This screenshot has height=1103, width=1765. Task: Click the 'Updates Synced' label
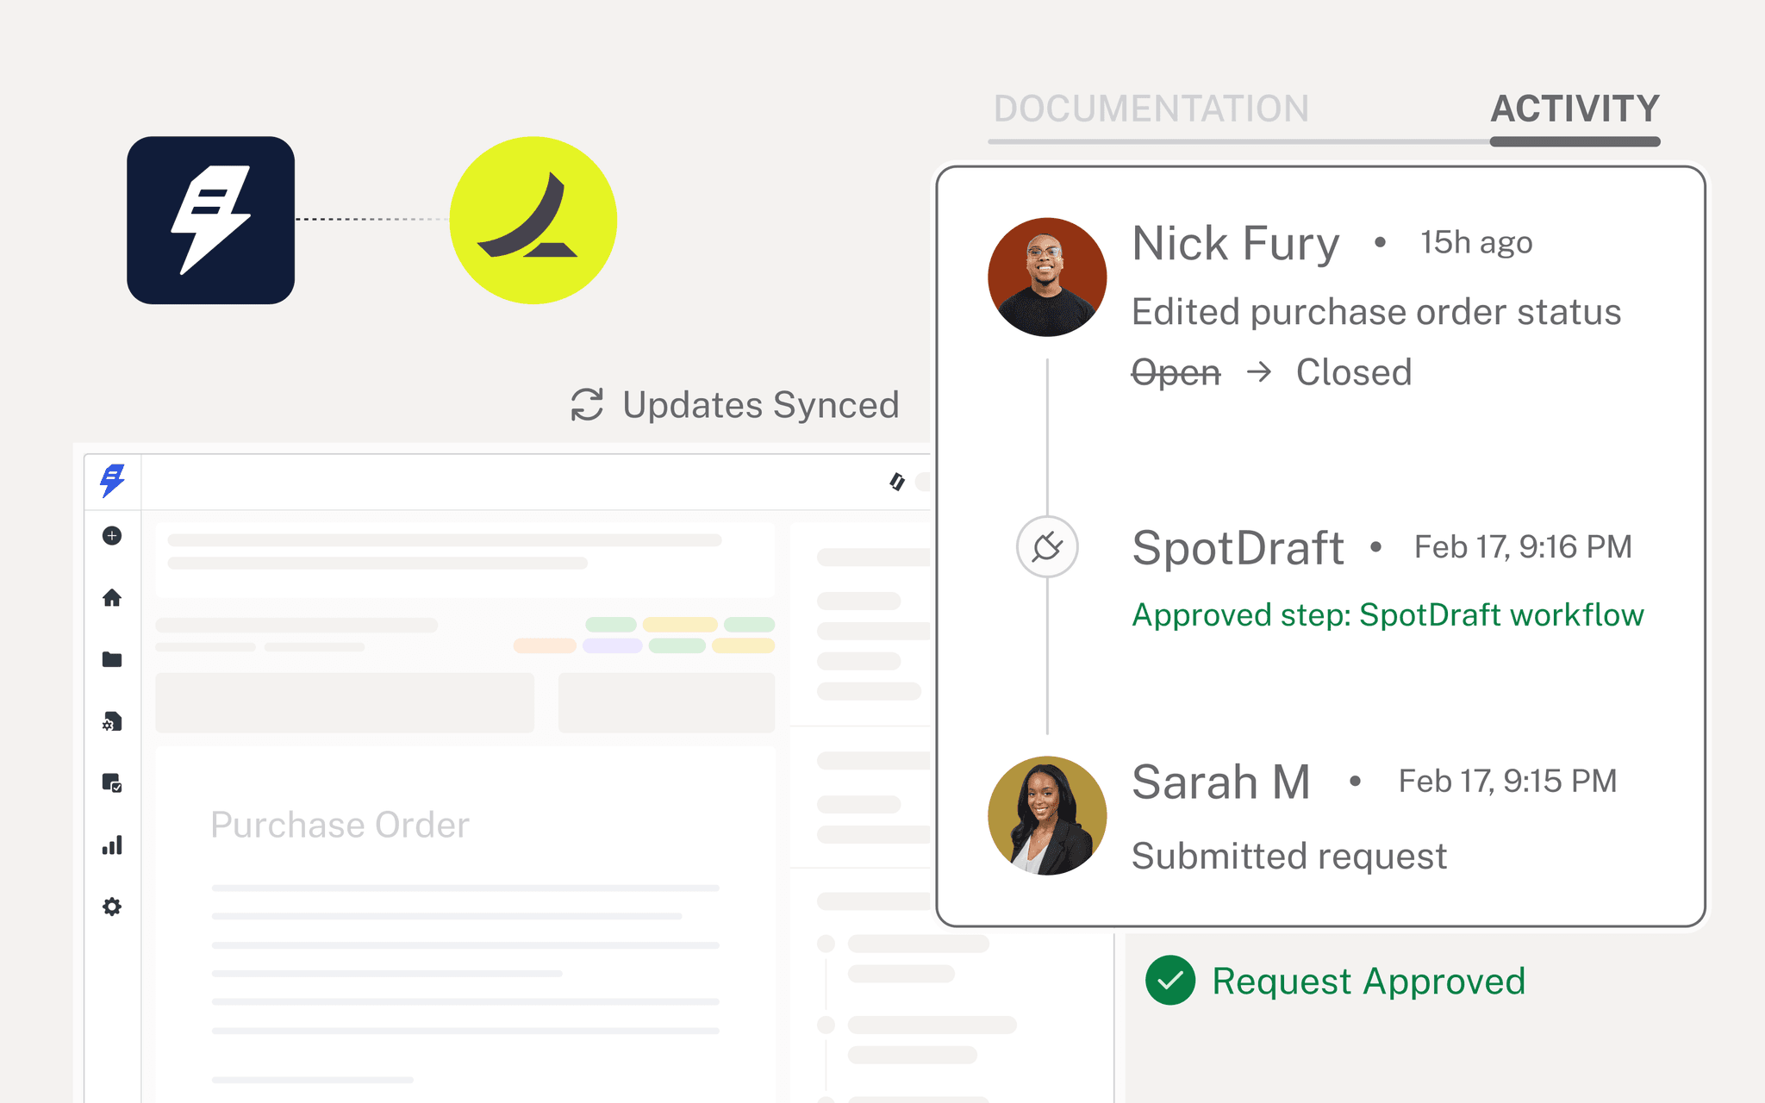point(761,405)
